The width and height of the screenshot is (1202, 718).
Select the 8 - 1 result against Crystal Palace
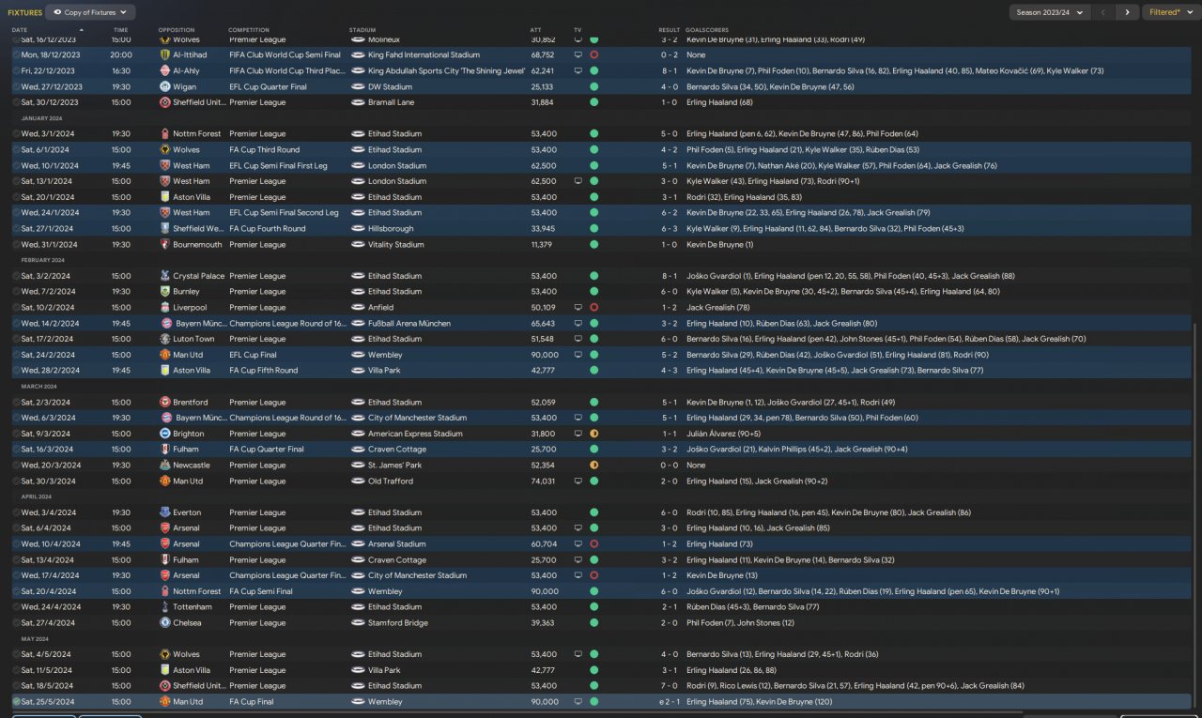(669, 276)
